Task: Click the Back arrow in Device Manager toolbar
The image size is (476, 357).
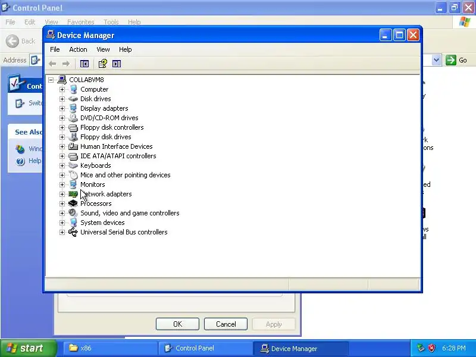Action: point(52,64)
